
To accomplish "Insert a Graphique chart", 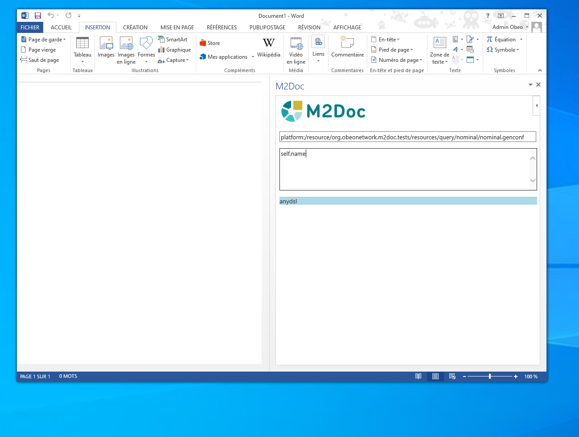I will click(x=175, y=50).
